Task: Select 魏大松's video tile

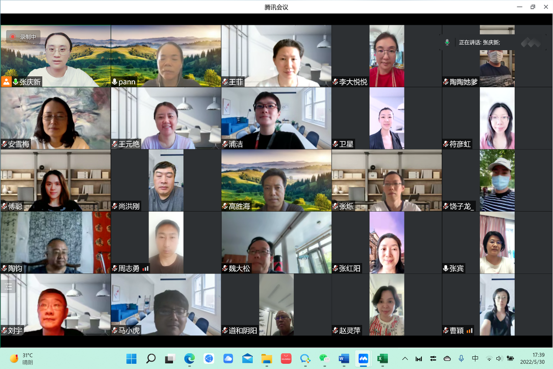Action: (x=276, y=243)
